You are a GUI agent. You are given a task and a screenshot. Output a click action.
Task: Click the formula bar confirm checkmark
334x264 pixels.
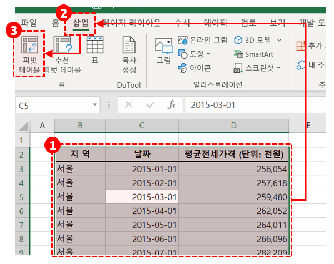tap(151, 105)
